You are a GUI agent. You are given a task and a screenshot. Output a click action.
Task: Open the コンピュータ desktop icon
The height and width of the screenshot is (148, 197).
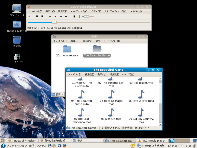click(17, 11)
